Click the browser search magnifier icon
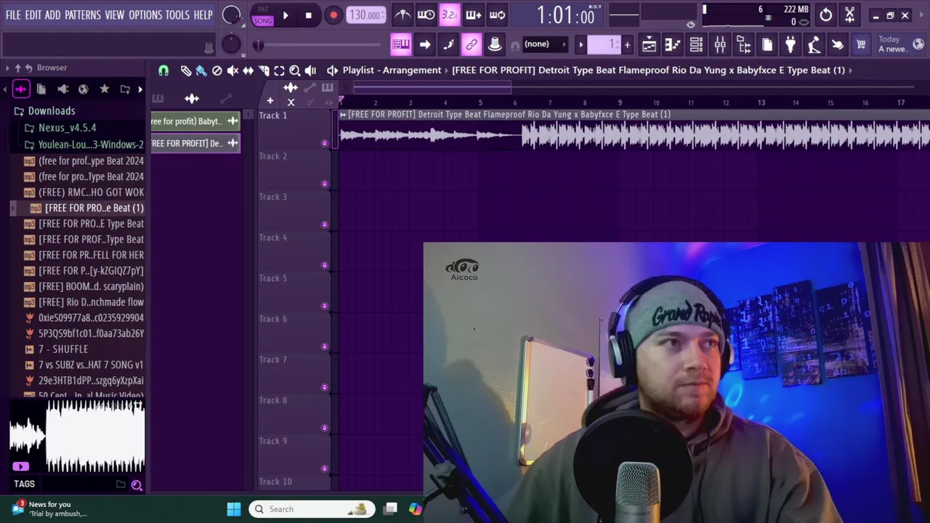The width and height of the screenshot is (930, 523). [x=137, y=485]
